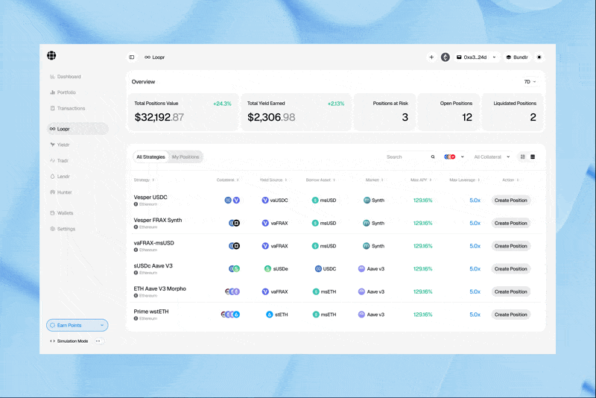Screen dimensions: 596x398
Task: Create Position for ETH Aave V3 Morpho
Action: tap(511, 291)
